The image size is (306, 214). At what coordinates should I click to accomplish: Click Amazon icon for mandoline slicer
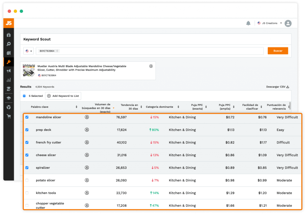(87, 117)
